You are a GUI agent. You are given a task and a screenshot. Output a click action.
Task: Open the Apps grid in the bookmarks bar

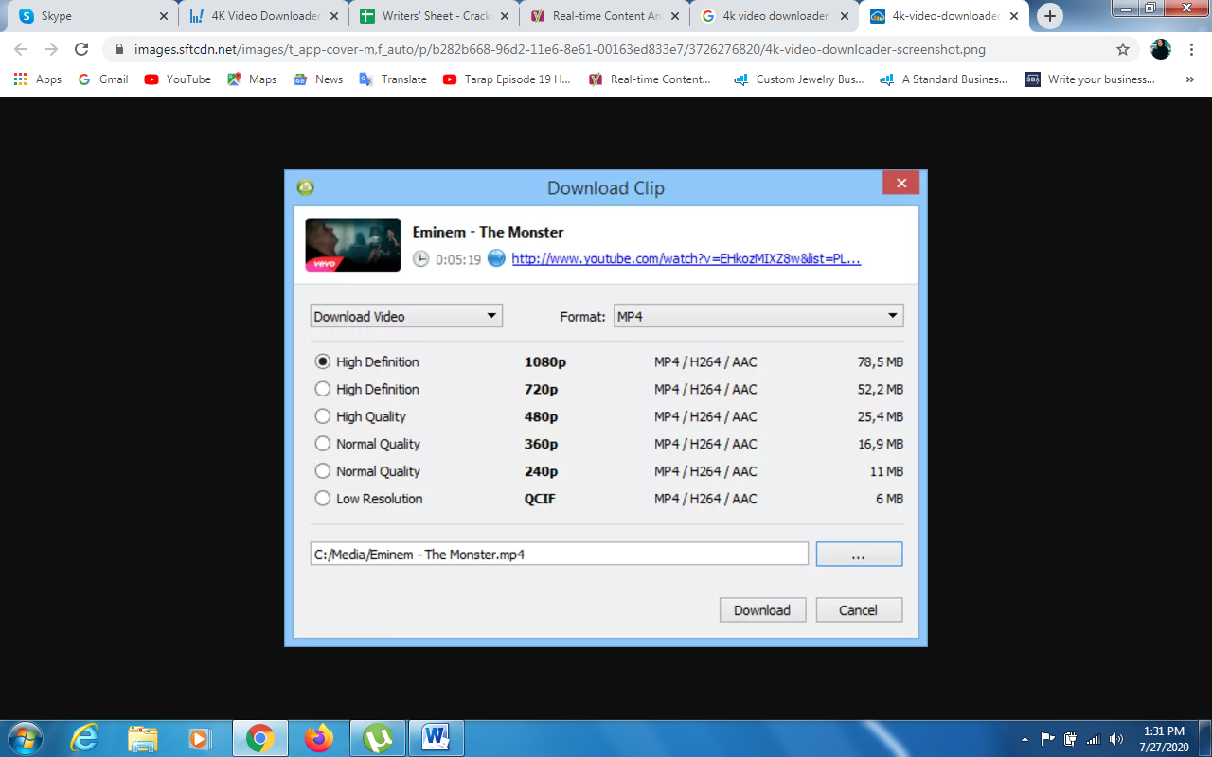tap(37, 79)
